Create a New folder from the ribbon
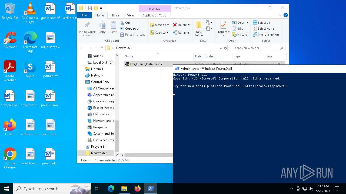Screen dimensions: 346x194 (199, 29)
